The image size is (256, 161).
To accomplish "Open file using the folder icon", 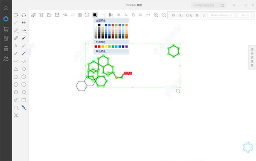I will pyautogui.click(x=49, y=15).
